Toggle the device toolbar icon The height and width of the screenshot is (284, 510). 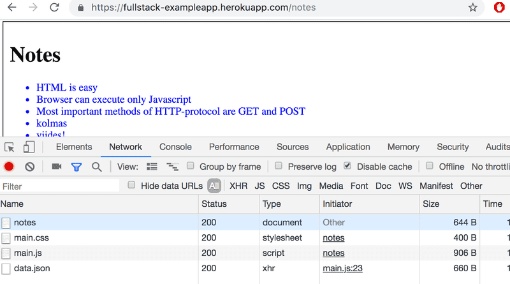tap(29, 147)
